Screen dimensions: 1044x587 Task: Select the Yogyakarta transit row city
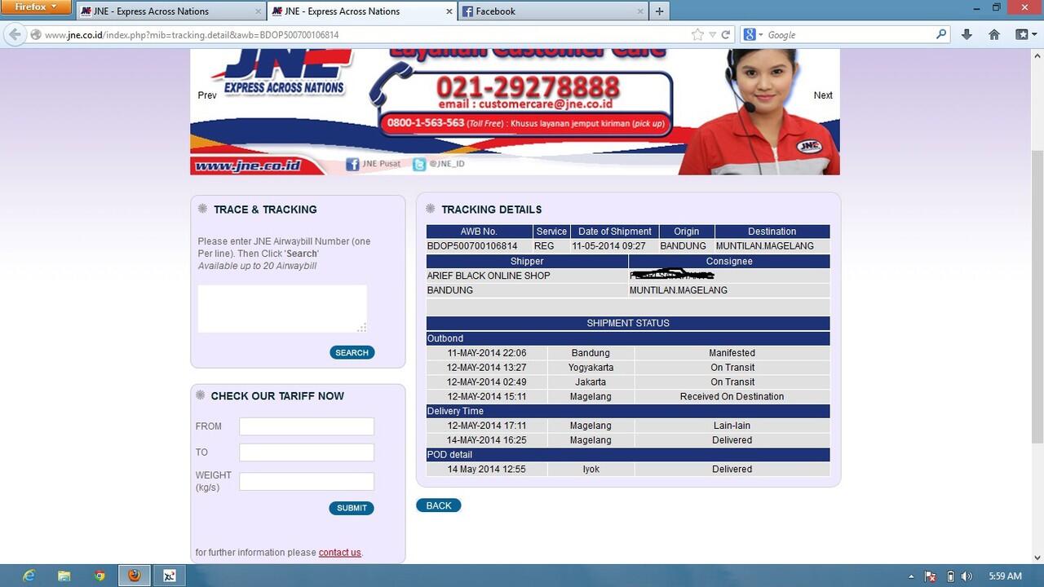click(591, 368)
